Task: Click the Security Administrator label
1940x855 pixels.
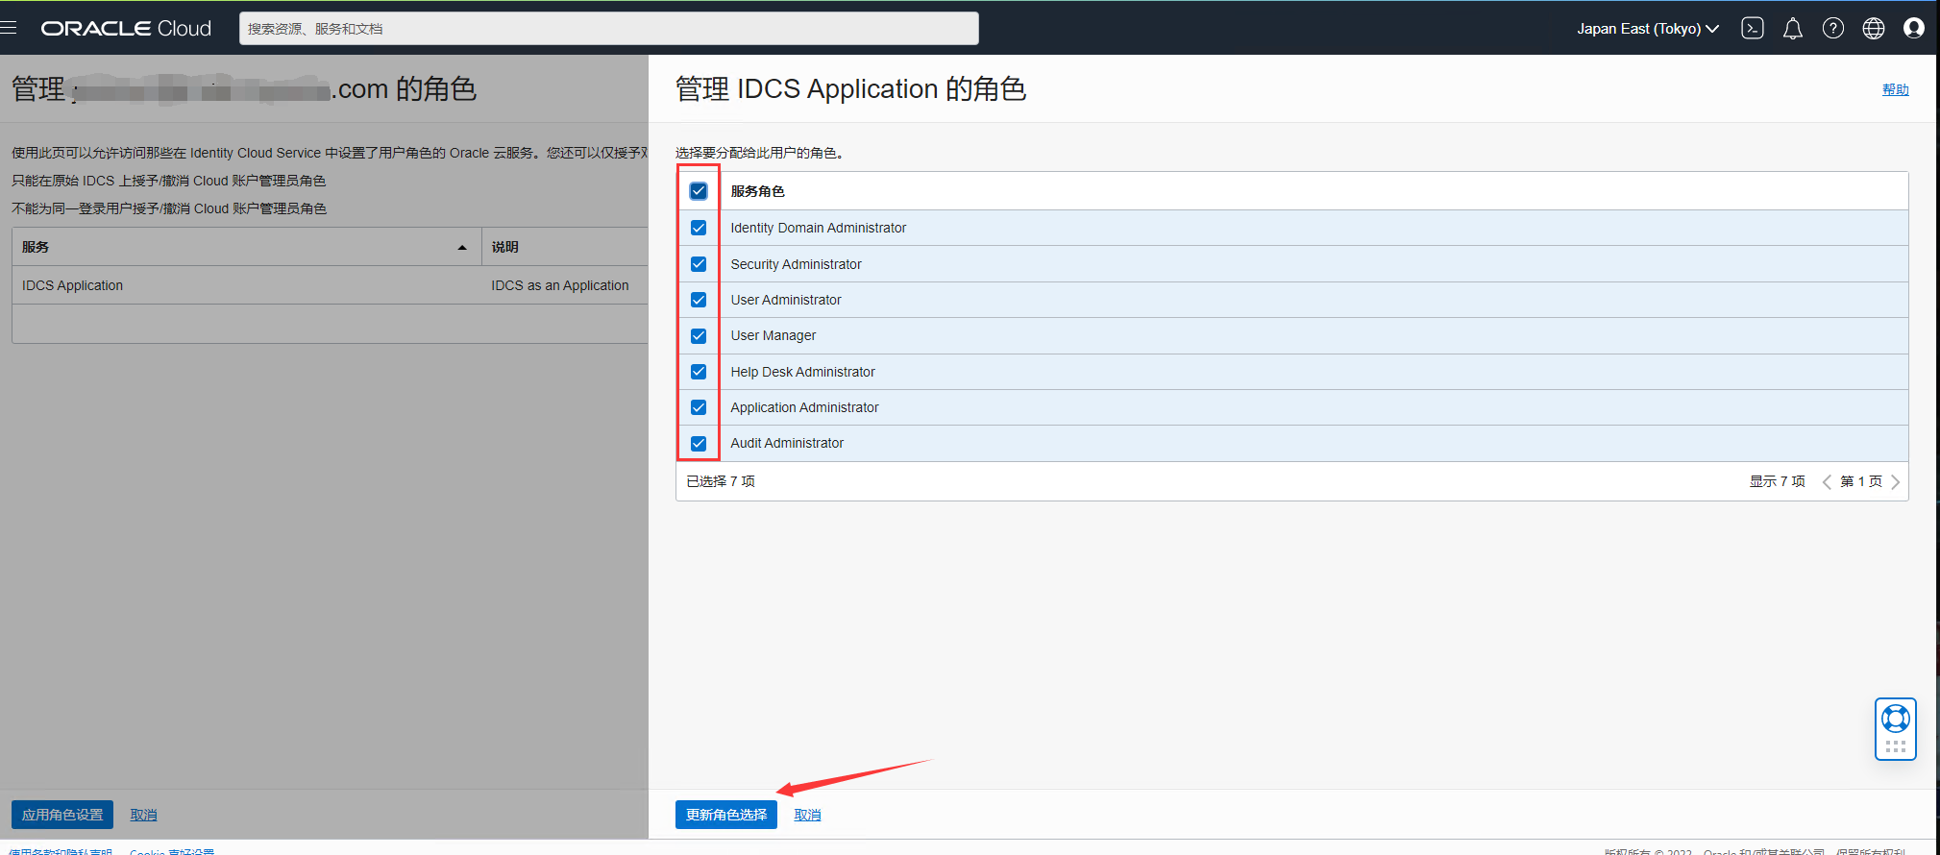Action: pyautogui.click(x=796, y=264)
